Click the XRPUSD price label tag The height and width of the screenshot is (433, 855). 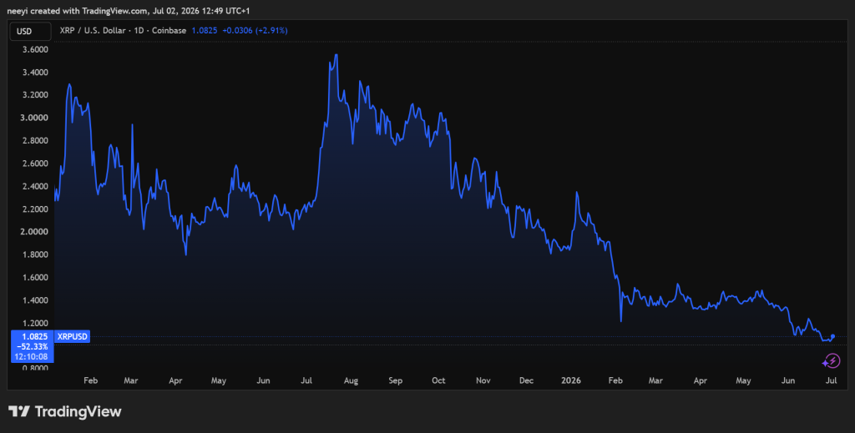pos(73,336)
